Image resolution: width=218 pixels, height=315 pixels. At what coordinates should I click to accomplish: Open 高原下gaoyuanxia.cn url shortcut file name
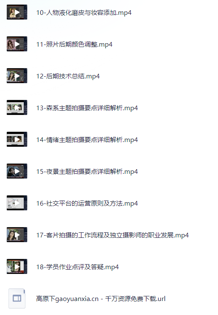pyautogui.click(x=101, y=299)
